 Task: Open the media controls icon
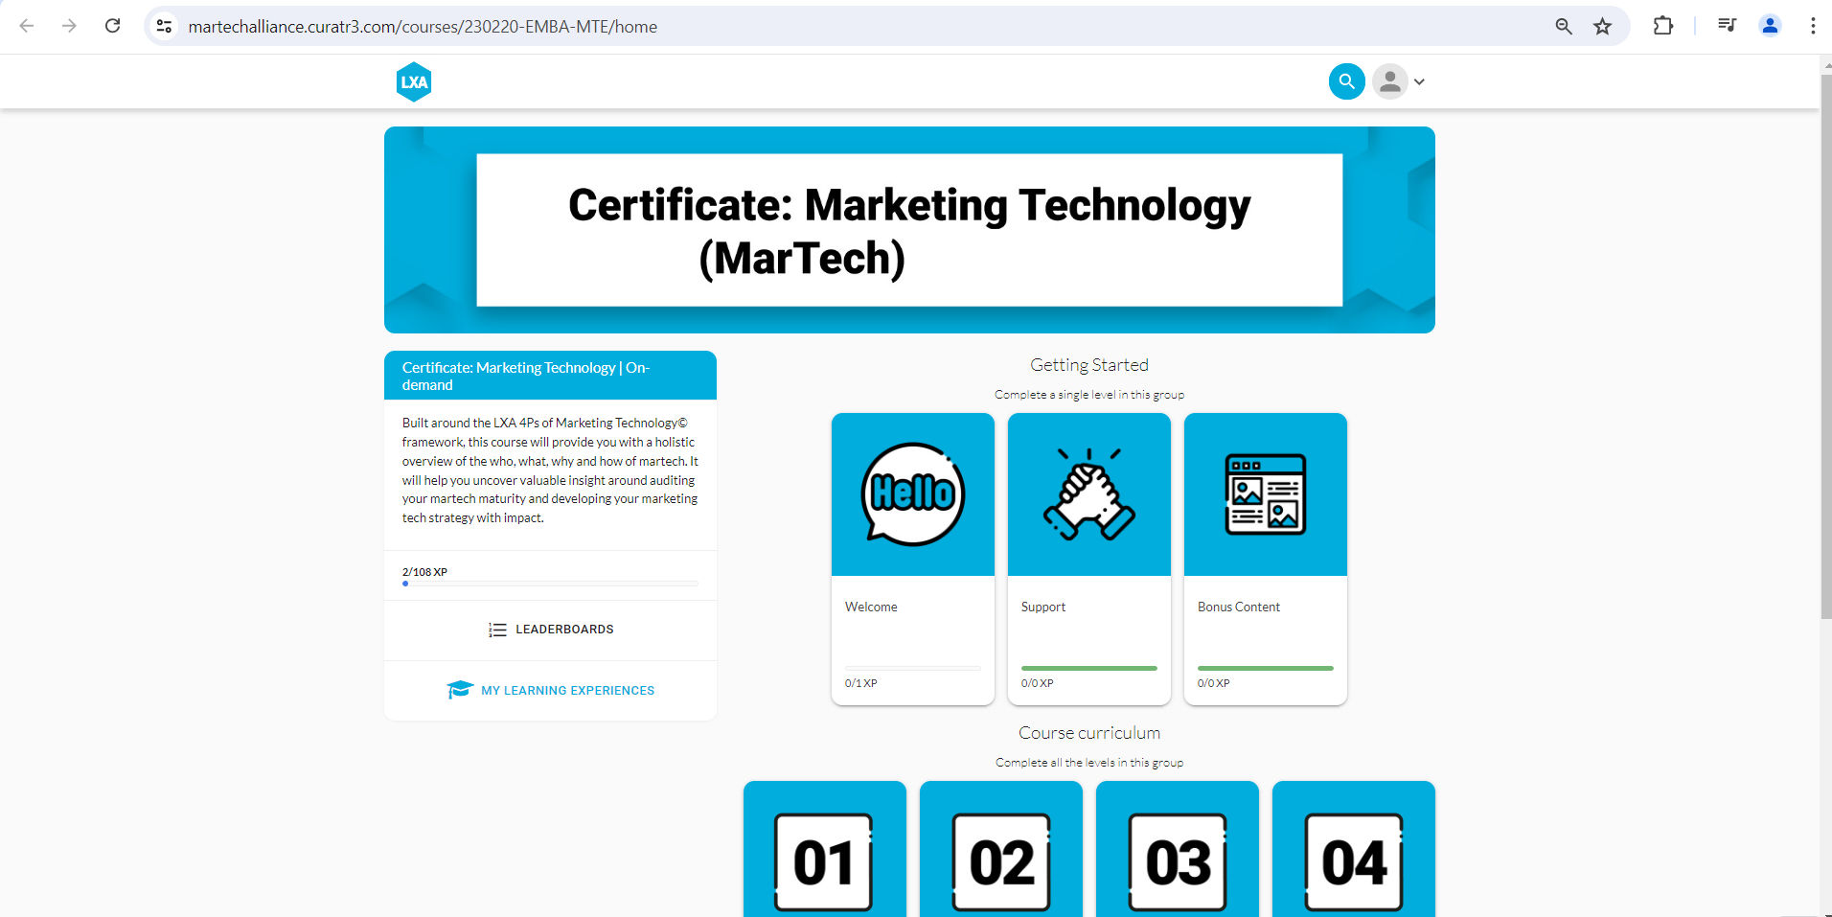click(x=1727, y=26)
